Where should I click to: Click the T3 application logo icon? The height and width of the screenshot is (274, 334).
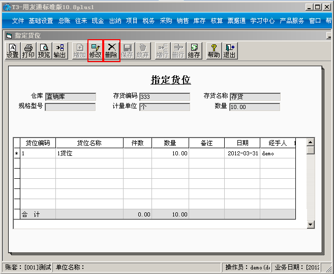click(x=7, y=7)
